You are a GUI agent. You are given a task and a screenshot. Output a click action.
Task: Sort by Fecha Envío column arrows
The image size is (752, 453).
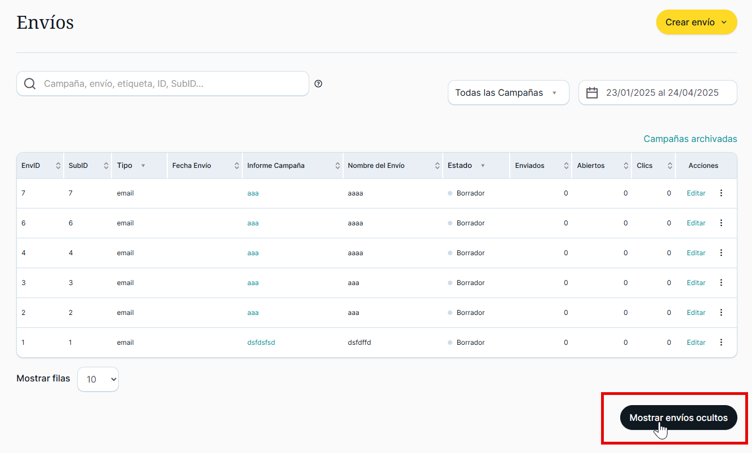coord(237,166)
